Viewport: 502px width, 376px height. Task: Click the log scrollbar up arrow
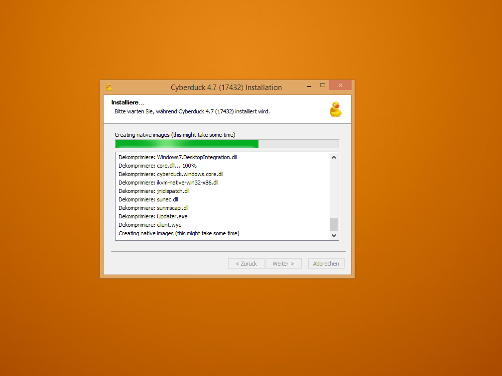(x=334, y=158)
